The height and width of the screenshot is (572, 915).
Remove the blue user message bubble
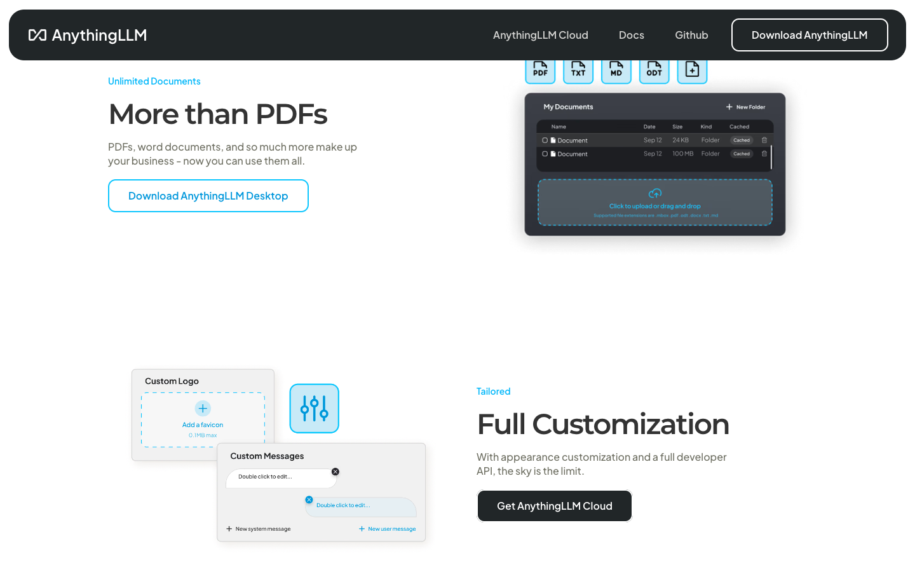(x=309, y=500)
